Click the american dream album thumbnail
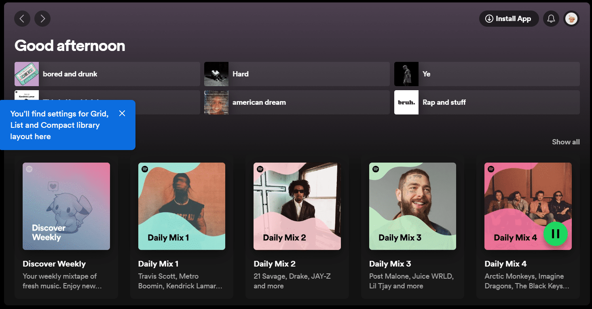The image size is (592, 309). pyautogui.click(x=216, y=102)
